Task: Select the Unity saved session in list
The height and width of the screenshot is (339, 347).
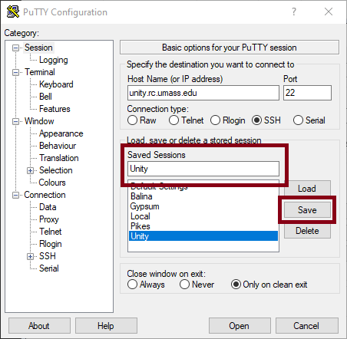Action: click(x=203, y=236)
